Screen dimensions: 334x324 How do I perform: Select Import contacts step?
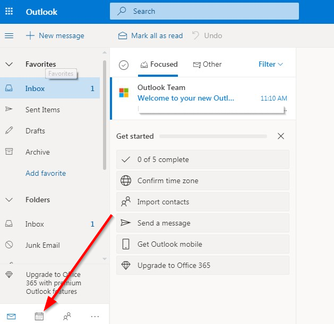tap(203, 202)
